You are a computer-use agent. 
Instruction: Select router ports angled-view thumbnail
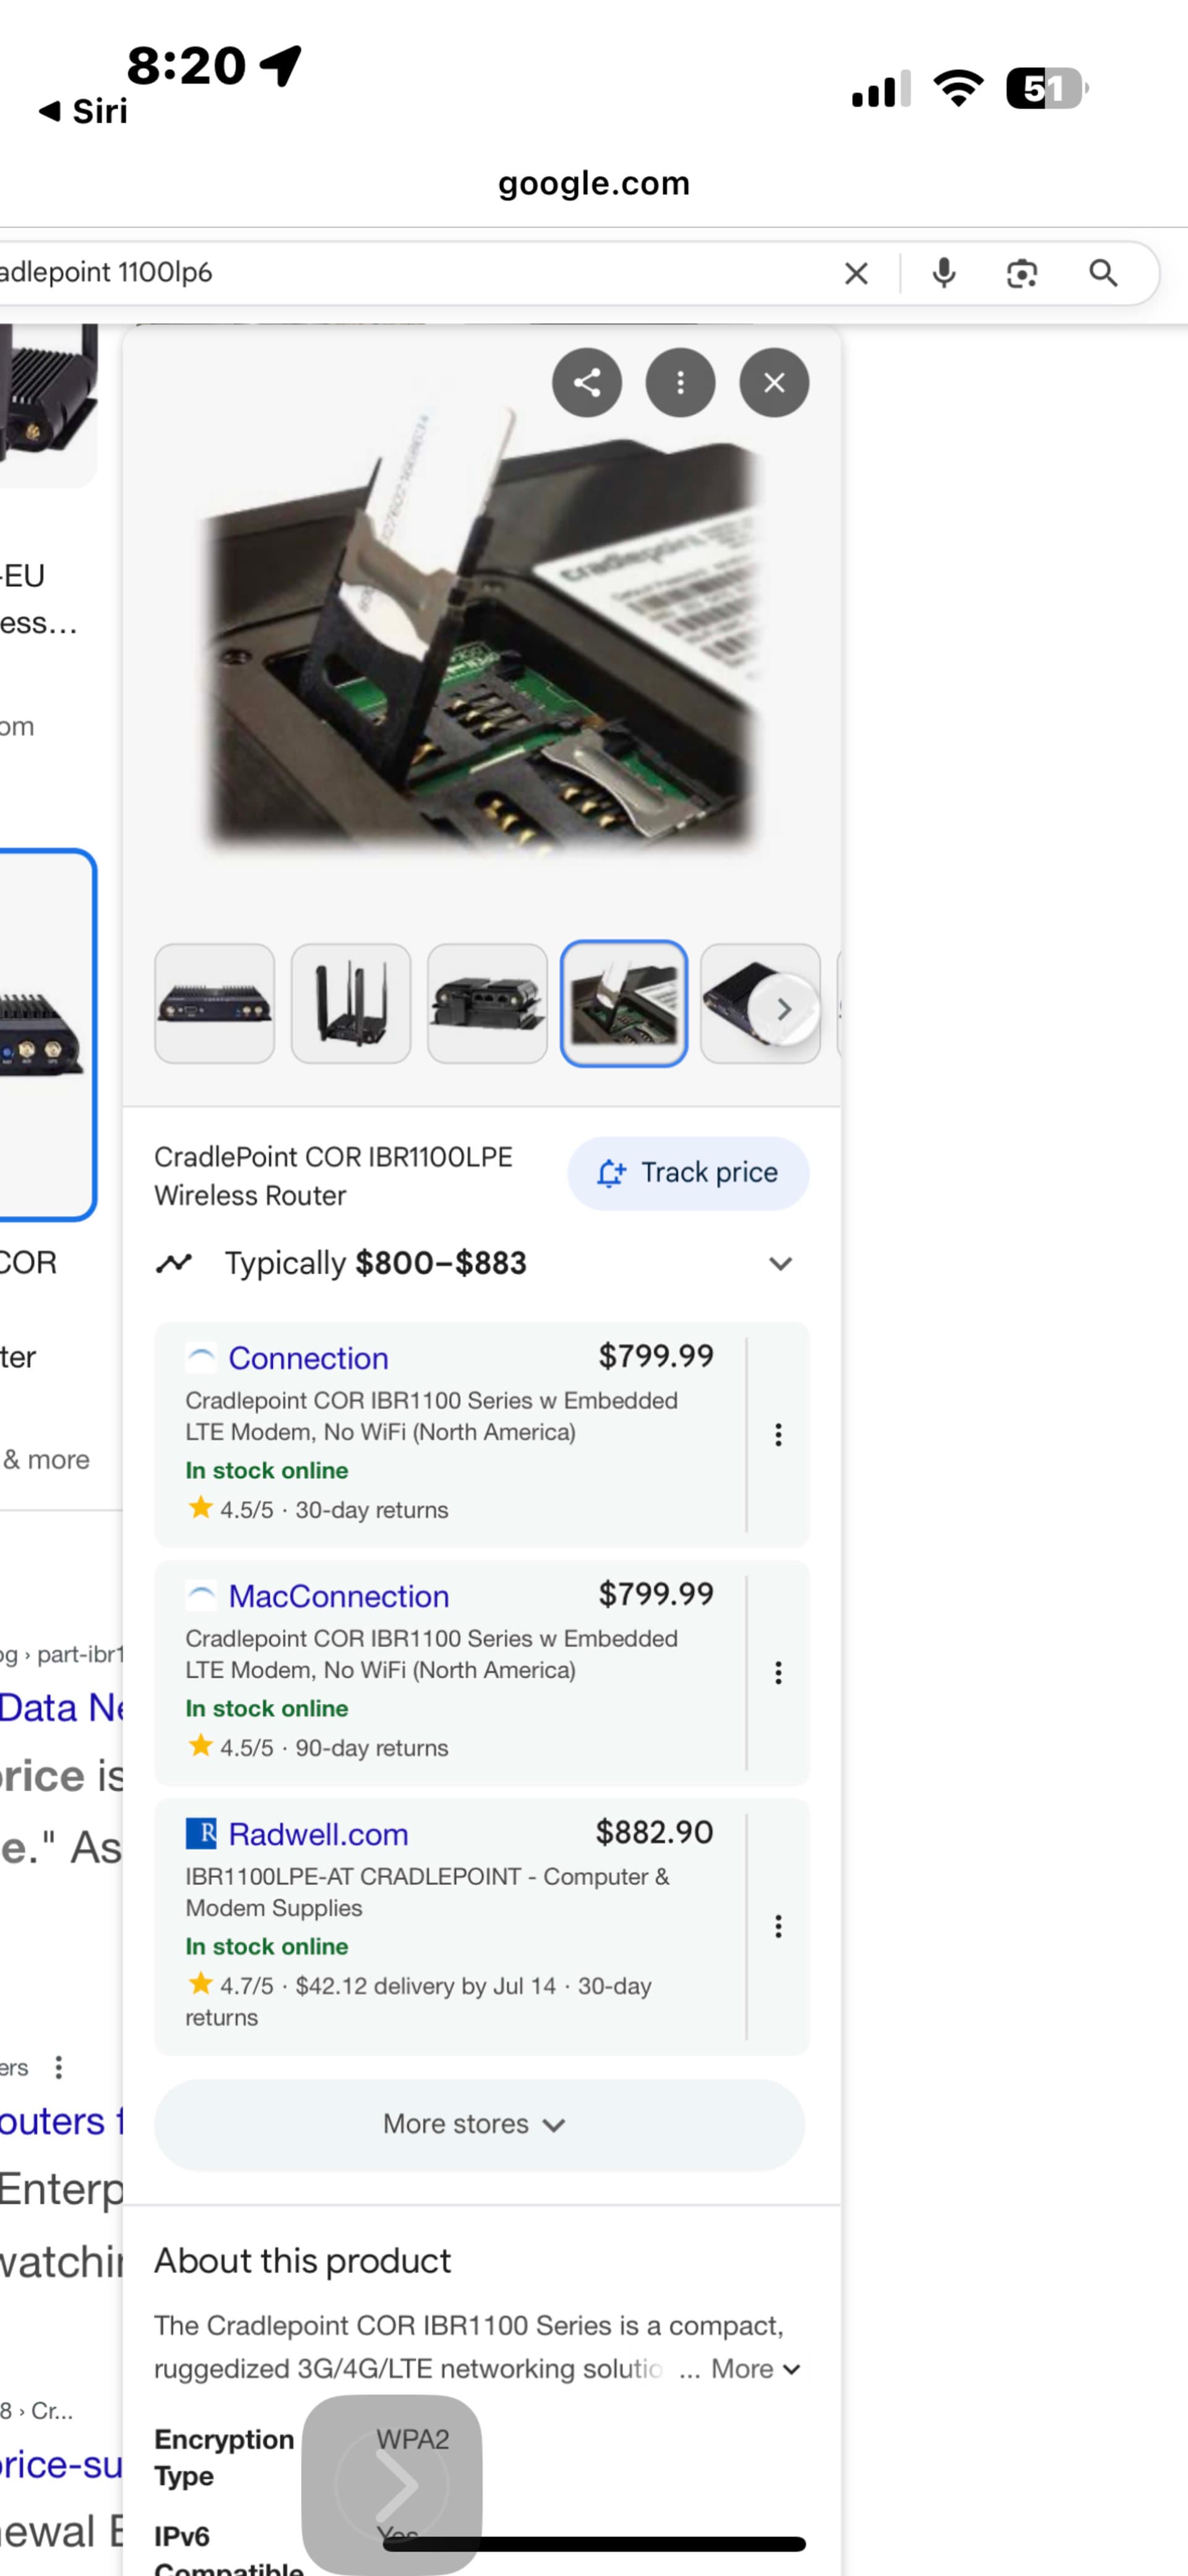coord(487,1003)
